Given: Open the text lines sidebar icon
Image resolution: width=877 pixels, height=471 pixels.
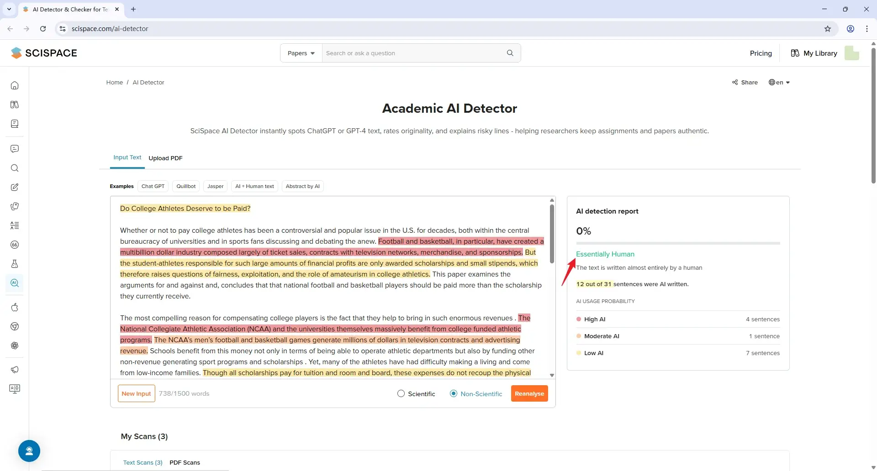Looking at the screenshot, I should [x=15, y=225].
